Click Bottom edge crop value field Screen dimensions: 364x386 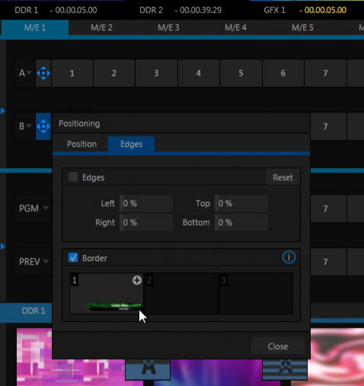click(x=241, y=222)
